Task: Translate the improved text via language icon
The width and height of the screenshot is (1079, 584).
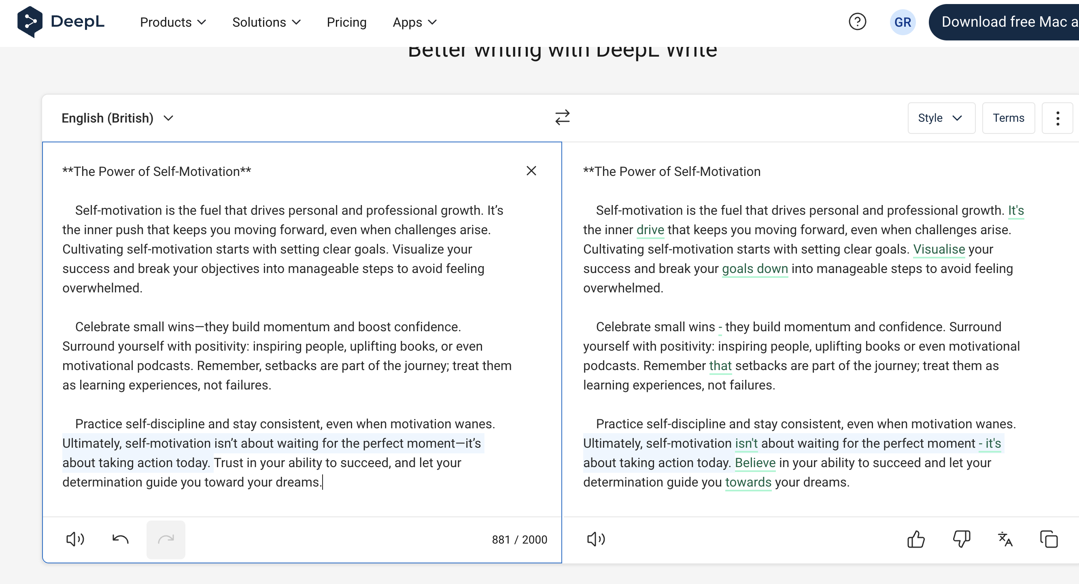Action: (x=1005, y=539)
